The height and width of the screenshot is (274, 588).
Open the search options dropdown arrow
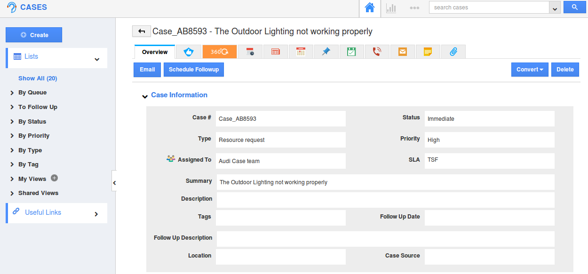(x=555, y=8)
